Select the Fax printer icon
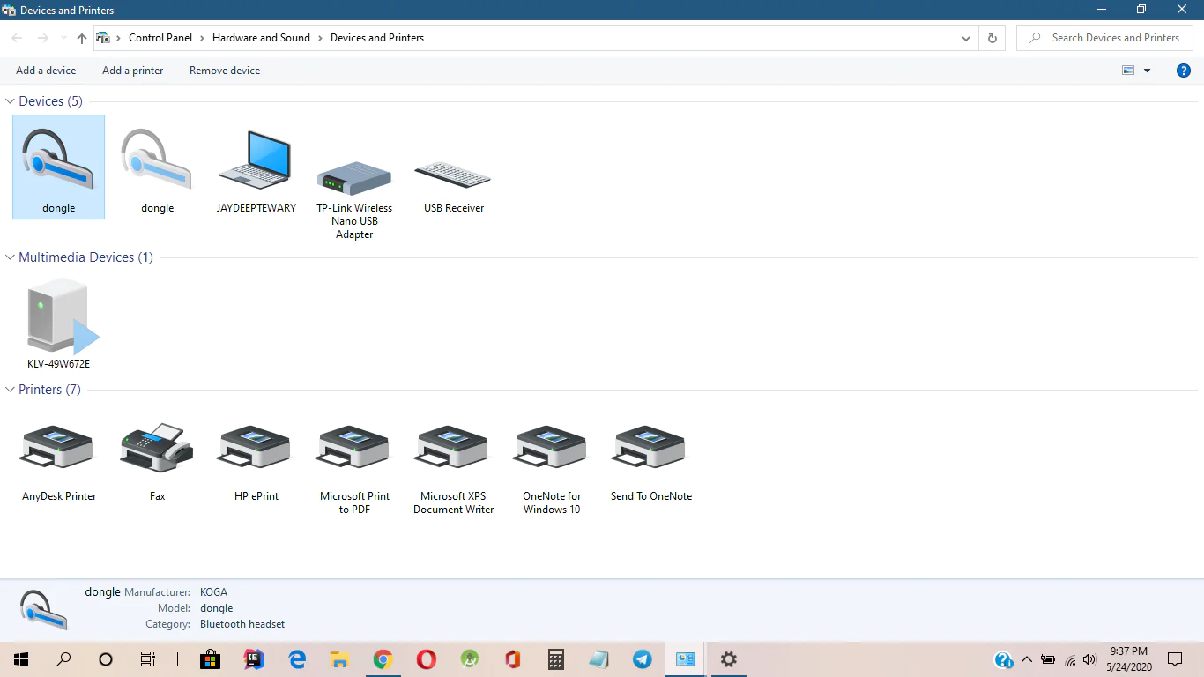 [x=157, y=451]
